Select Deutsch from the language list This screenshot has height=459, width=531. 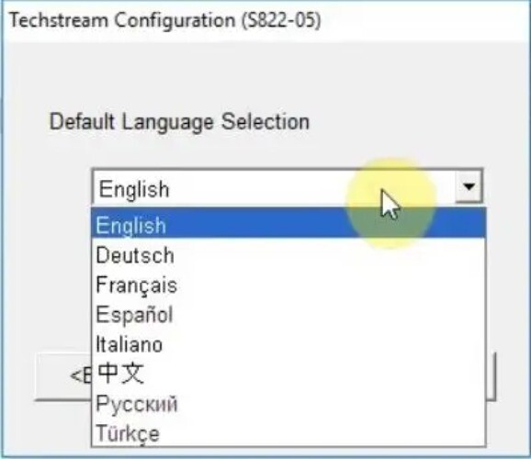[x=288, y=255]
